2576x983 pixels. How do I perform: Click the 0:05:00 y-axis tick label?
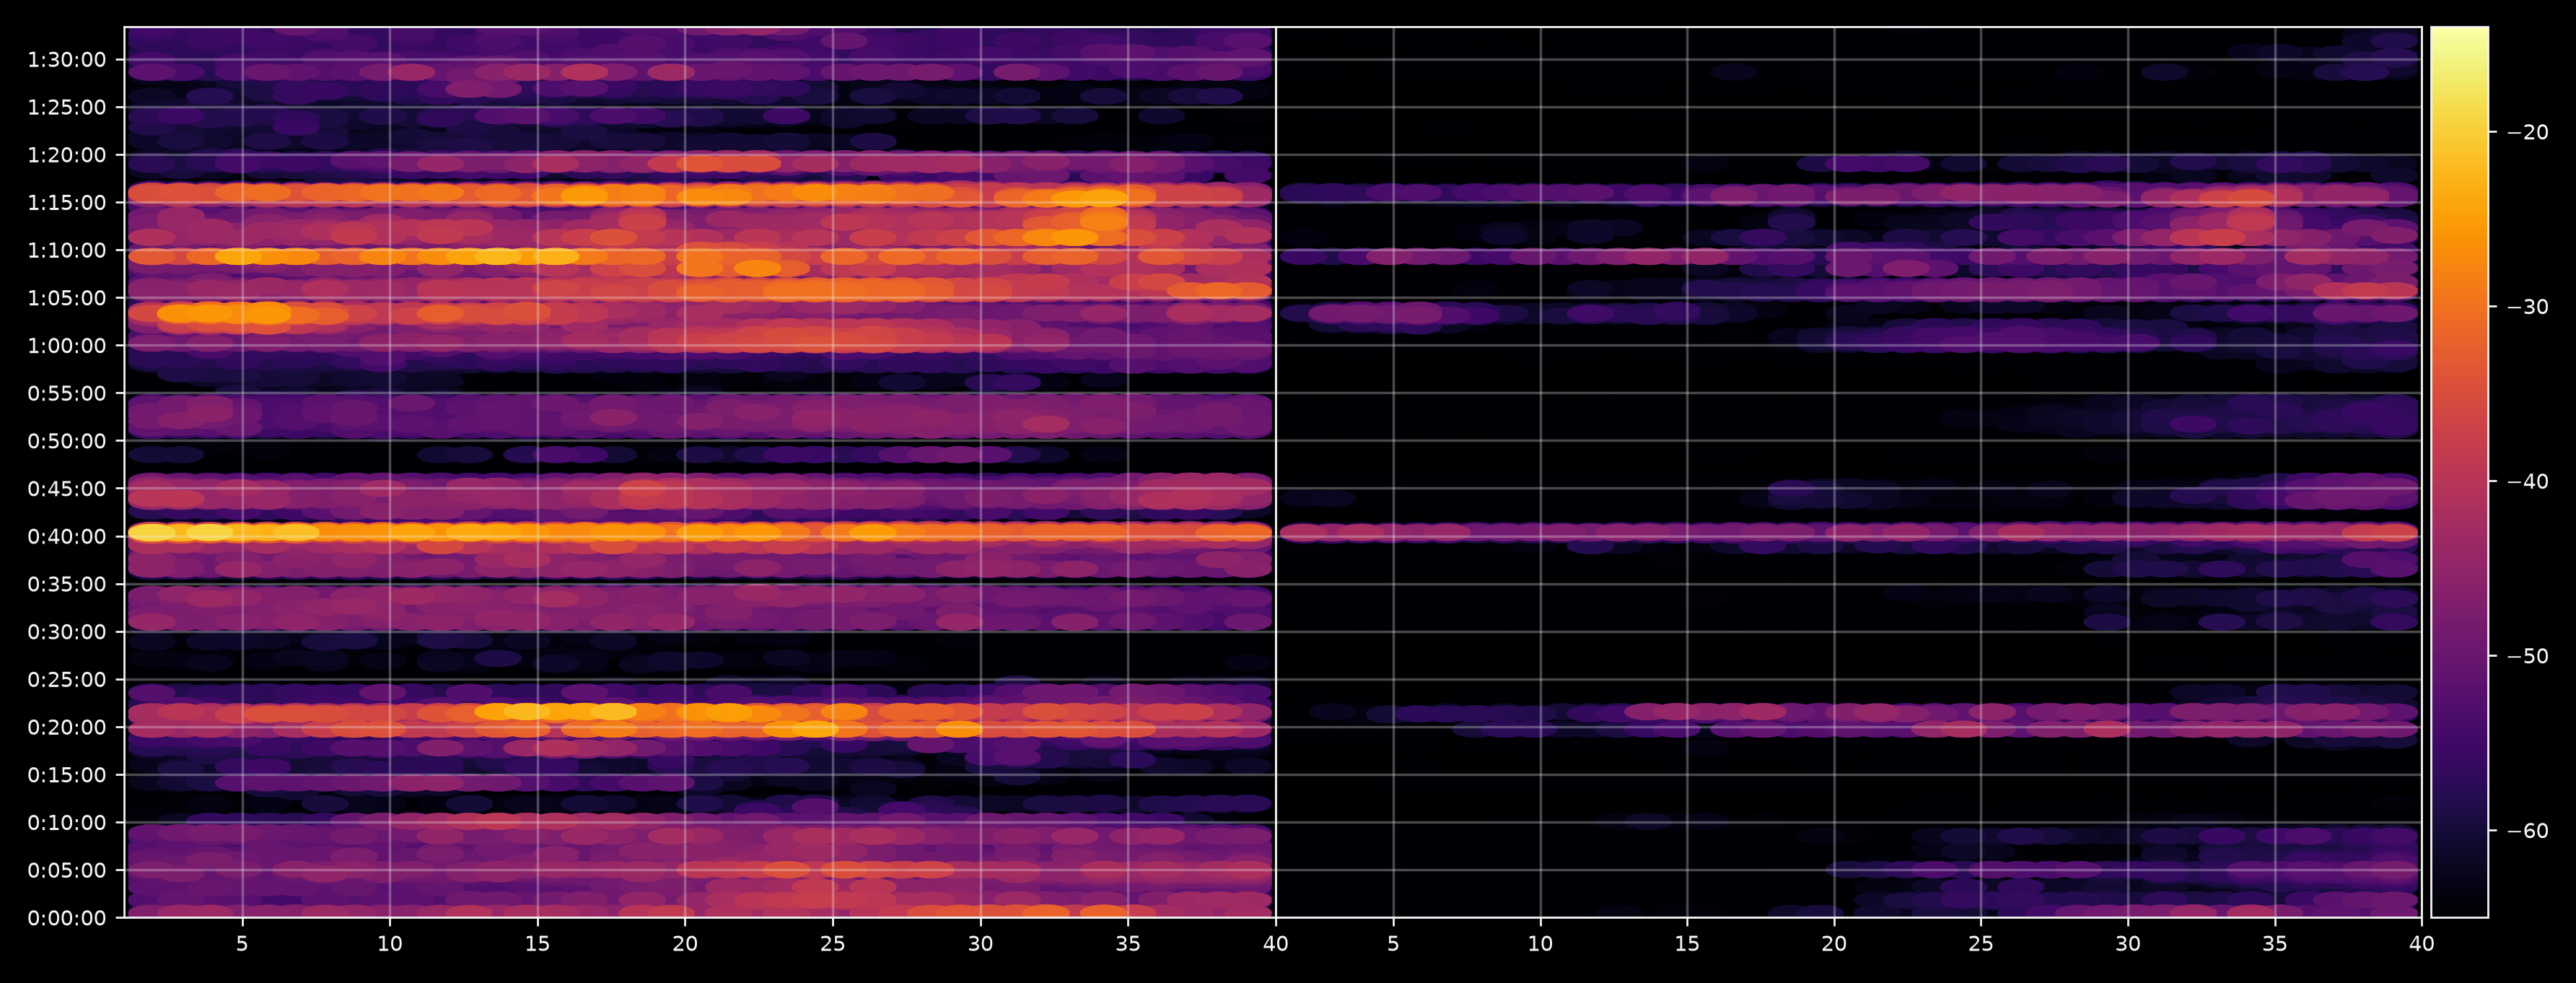point(67,870)
